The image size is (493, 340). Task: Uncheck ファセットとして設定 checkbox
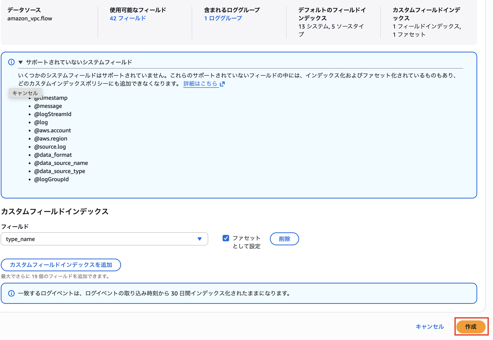[x=226, y=238]
